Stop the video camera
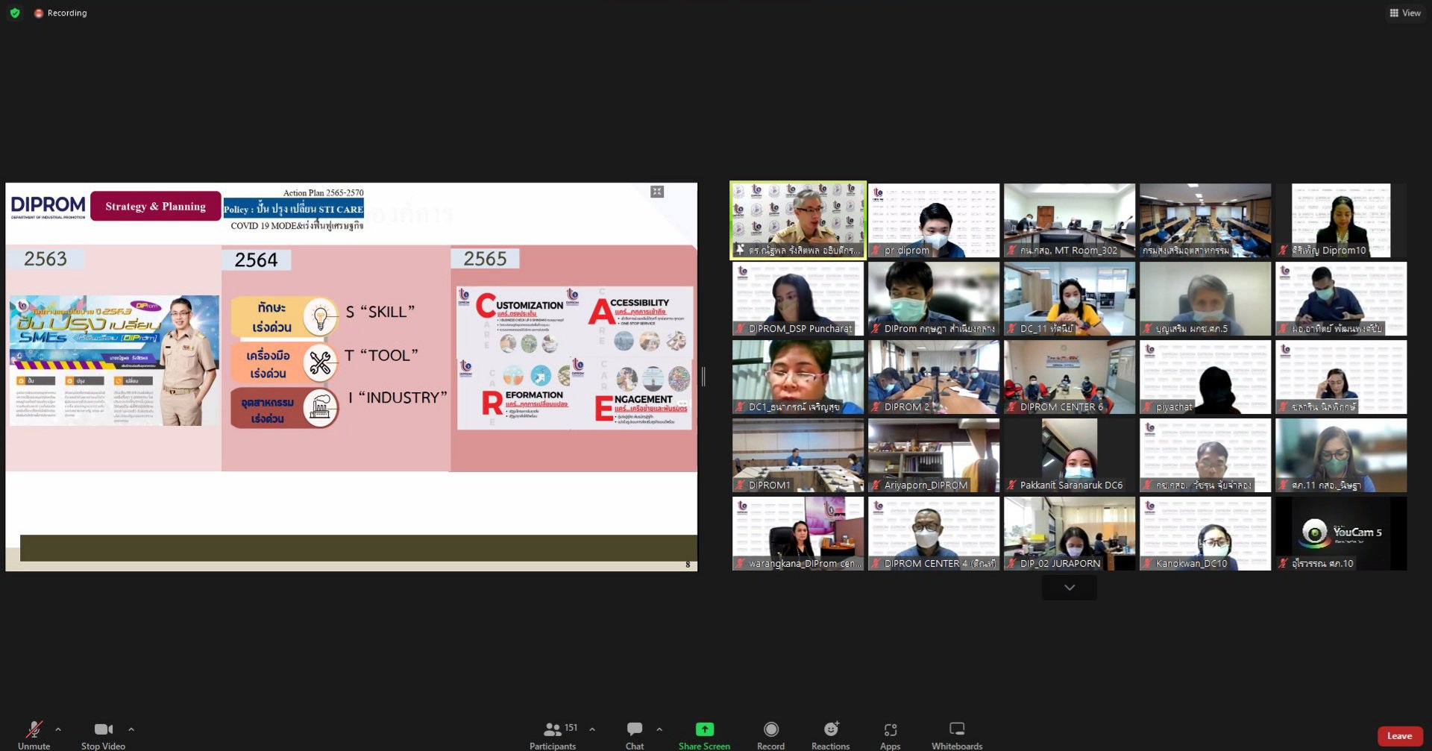Viewport: 1432px width, 751px height. pos(103,735)
